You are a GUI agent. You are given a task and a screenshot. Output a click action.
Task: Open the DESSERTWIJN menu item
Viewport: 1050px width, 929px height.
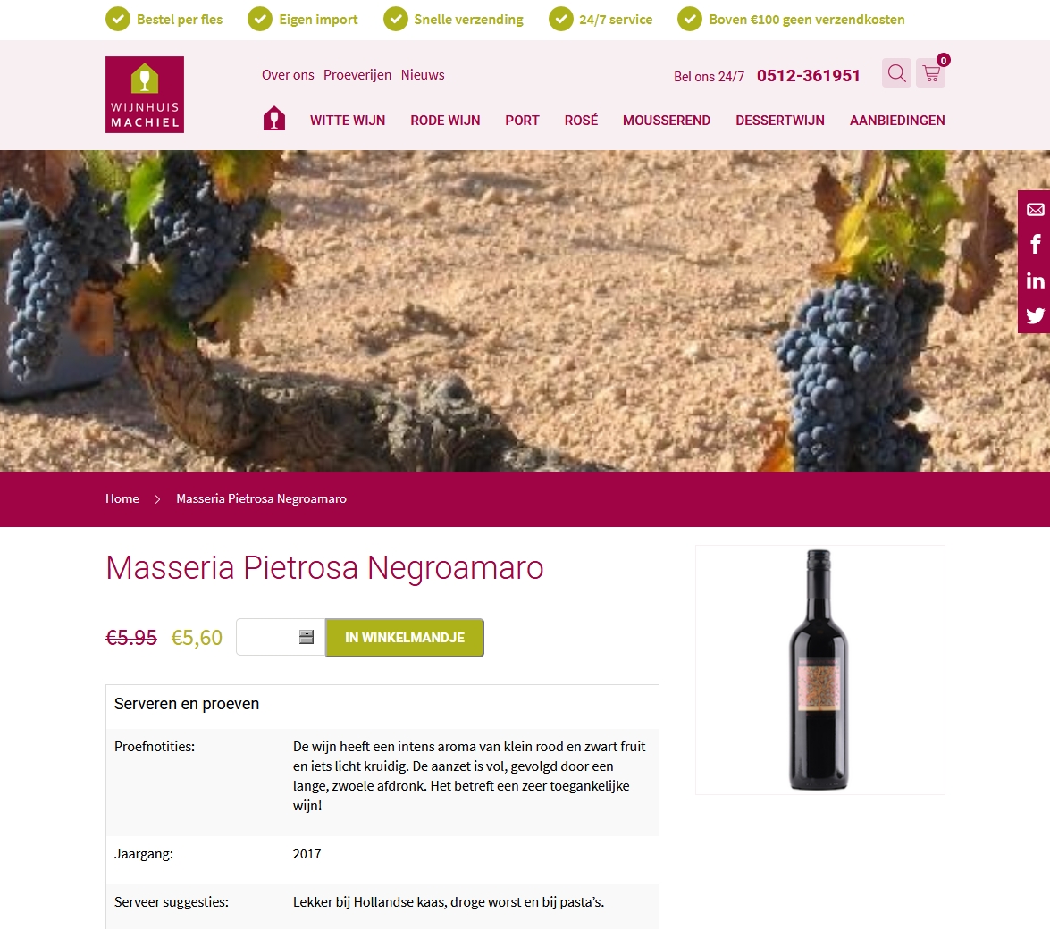coord(780,121)
